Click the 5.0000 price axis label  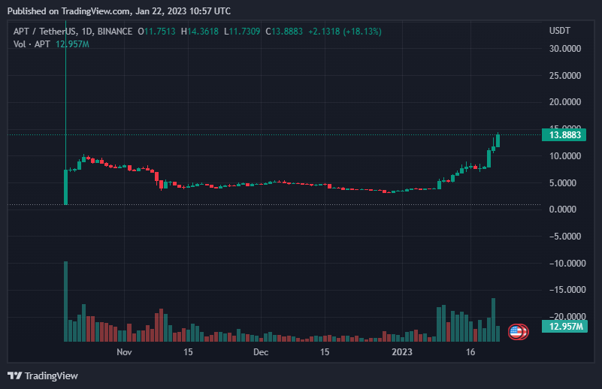[564, 183]
